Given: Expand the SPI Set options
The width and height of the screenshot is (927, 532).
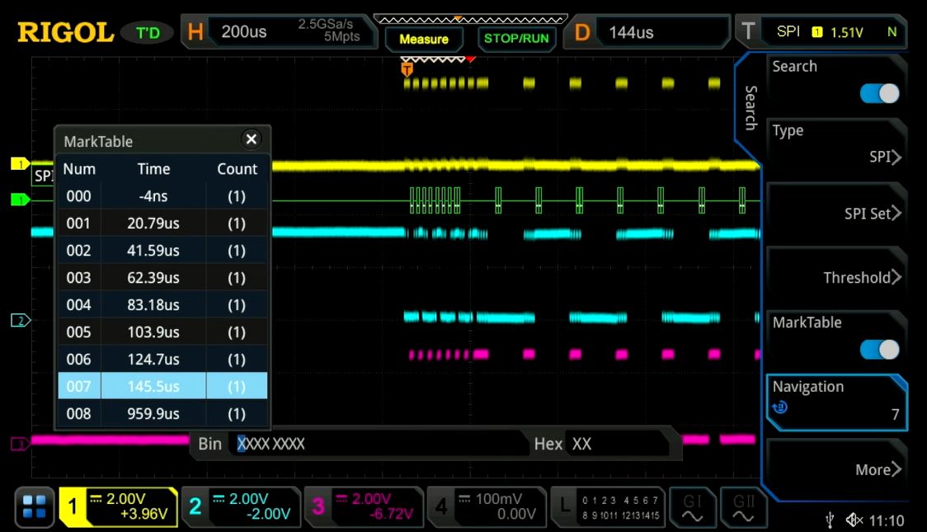Looking at the screenshot, I should [x=835, y=213].
